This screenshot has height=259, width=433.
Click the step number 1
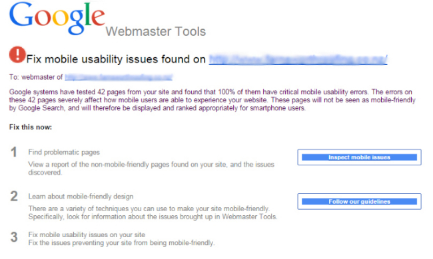point(14,152)
